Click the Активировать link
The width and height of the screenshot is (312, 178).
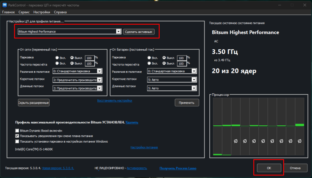pos(137,168)
